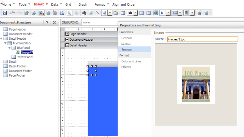Select Layout in the Properties list

pyautogui.click(x=126, y=44)
